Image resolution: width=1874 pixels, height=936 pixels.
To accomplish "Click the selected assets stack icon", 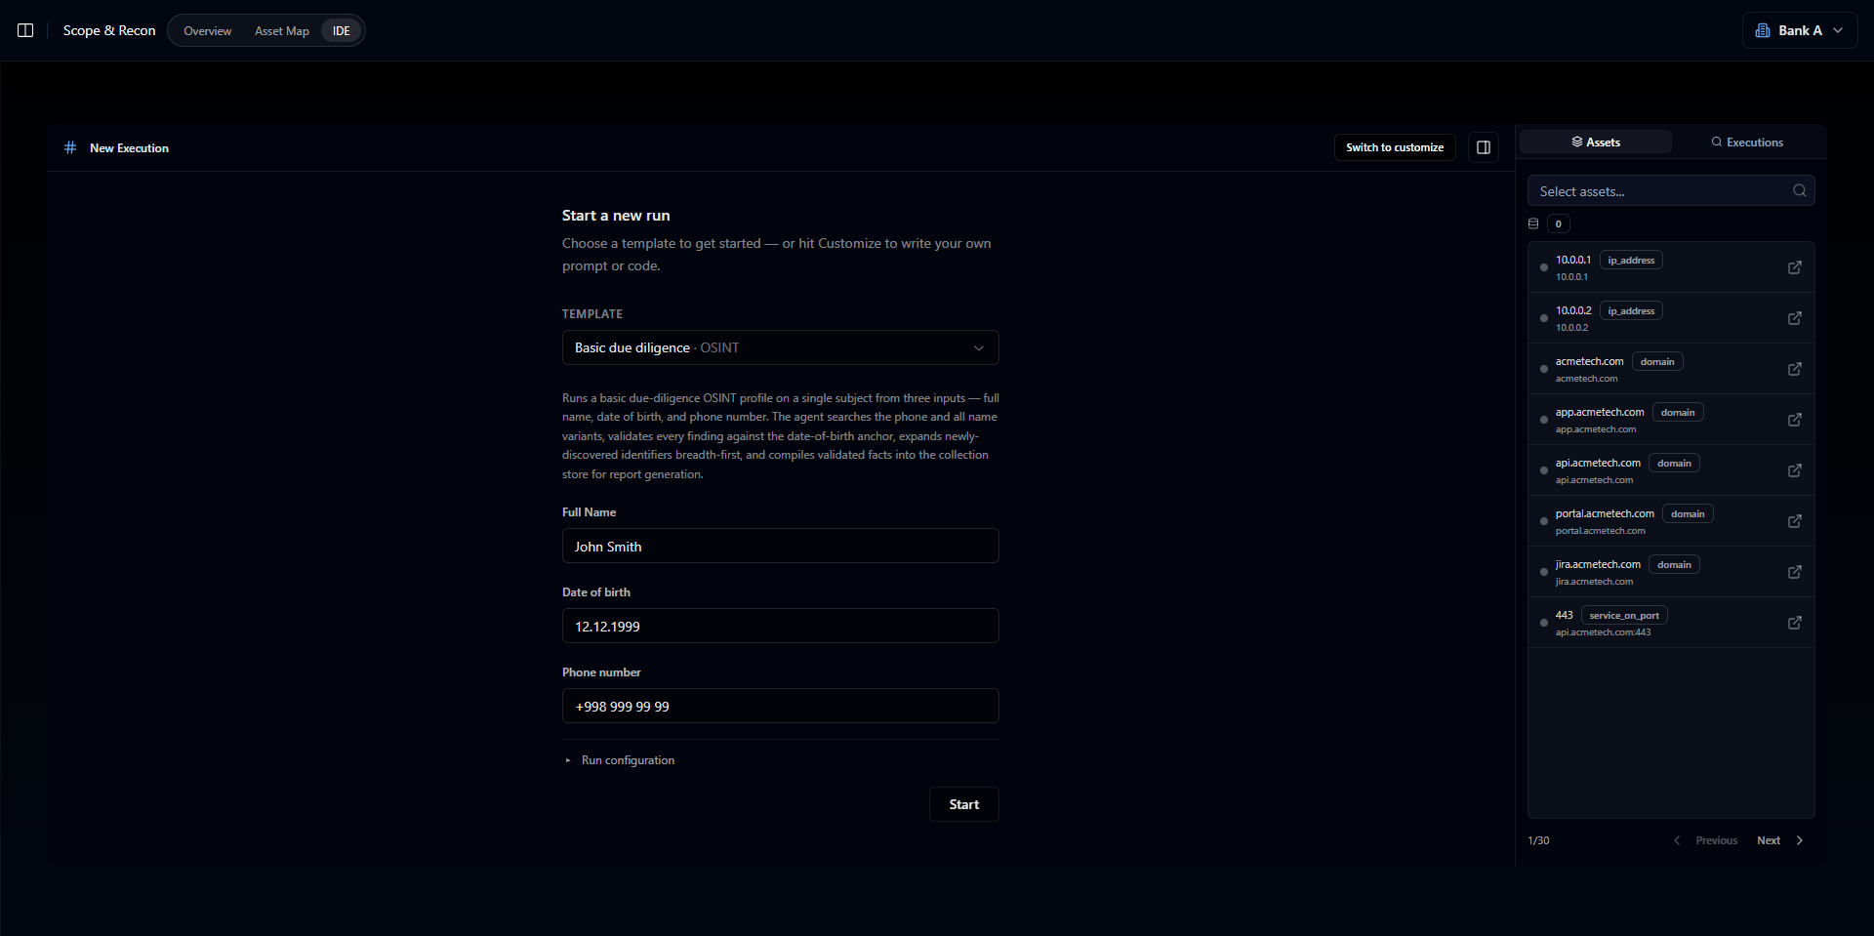I will 1533,224.
